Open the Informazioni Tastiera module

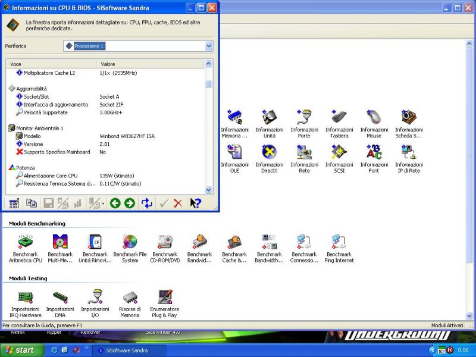pyautogui.click(x=339, y=124)
